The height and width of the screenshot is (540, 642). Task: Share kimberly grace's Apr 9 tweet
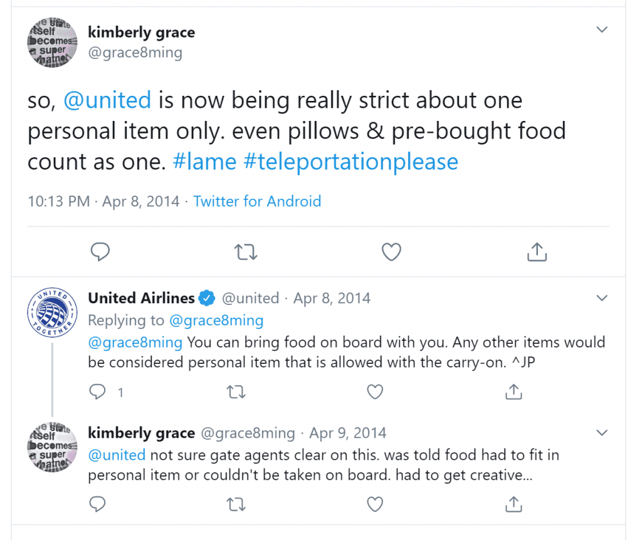click(514, 504)
